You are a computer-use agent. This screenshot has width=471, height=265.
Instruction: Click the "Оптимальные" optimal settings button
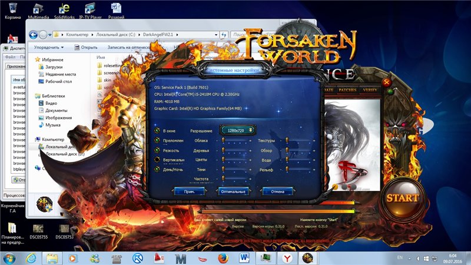(x=233, y=191)
